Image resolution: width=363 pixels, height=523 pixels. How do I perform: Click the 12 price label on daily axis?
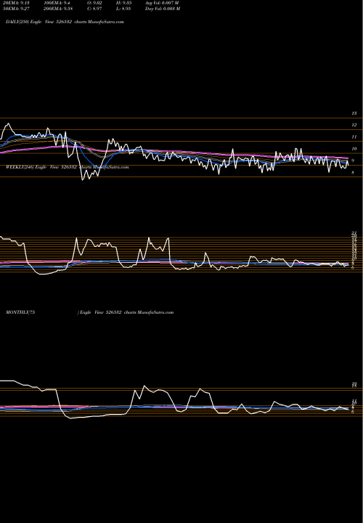354,125
